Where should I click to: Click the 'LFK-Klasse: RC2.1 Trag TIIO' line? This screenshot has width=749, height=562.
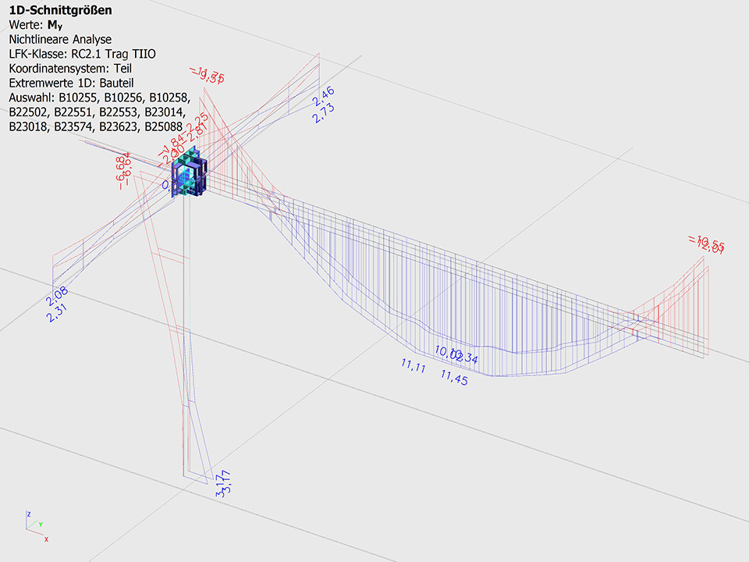tap(83, 54)
